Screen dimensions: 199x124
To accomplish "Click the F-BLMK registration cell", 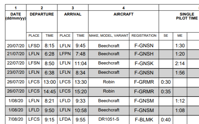I will 144,120.
